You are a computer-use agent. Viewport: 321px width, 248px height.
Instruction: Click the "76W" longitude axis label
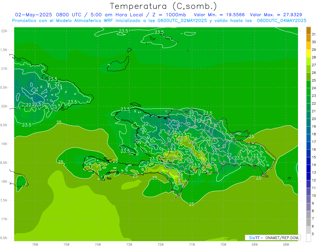pyautogui.click(x=35, y=244)
